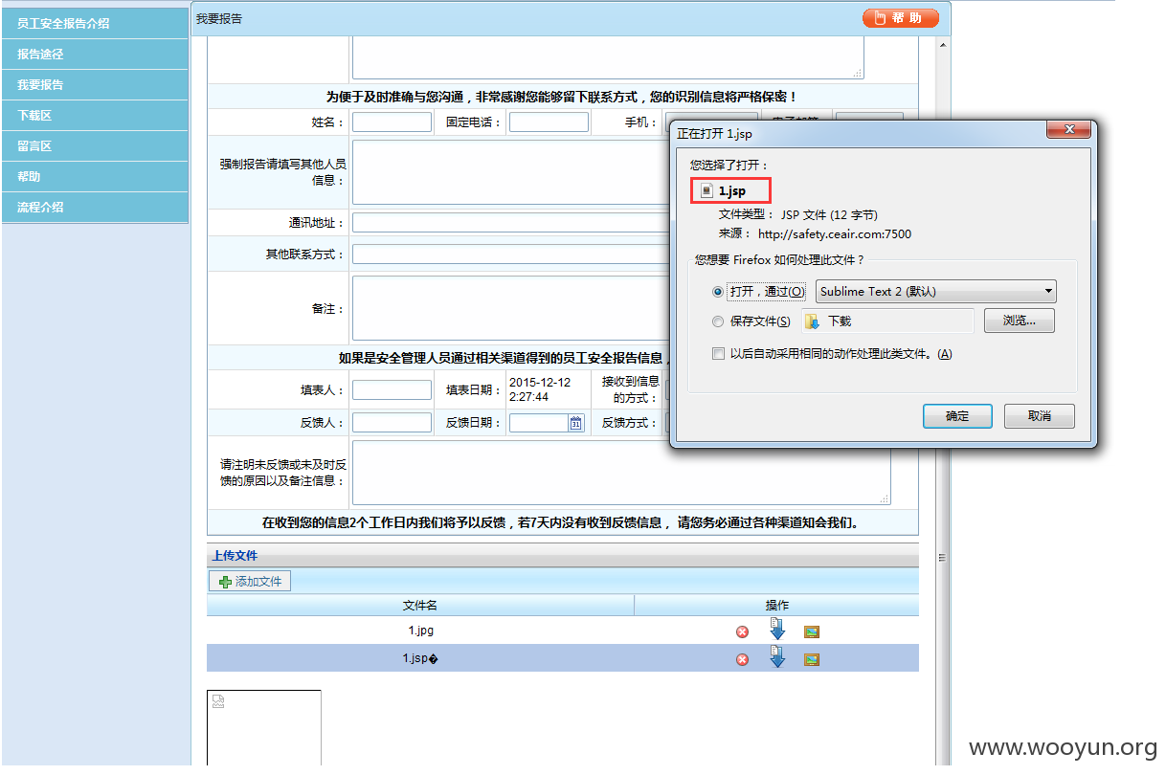Check 以后自动采用相同的动作 checkbox
The image size is (1166, 775).
click(x=719, y=354)
